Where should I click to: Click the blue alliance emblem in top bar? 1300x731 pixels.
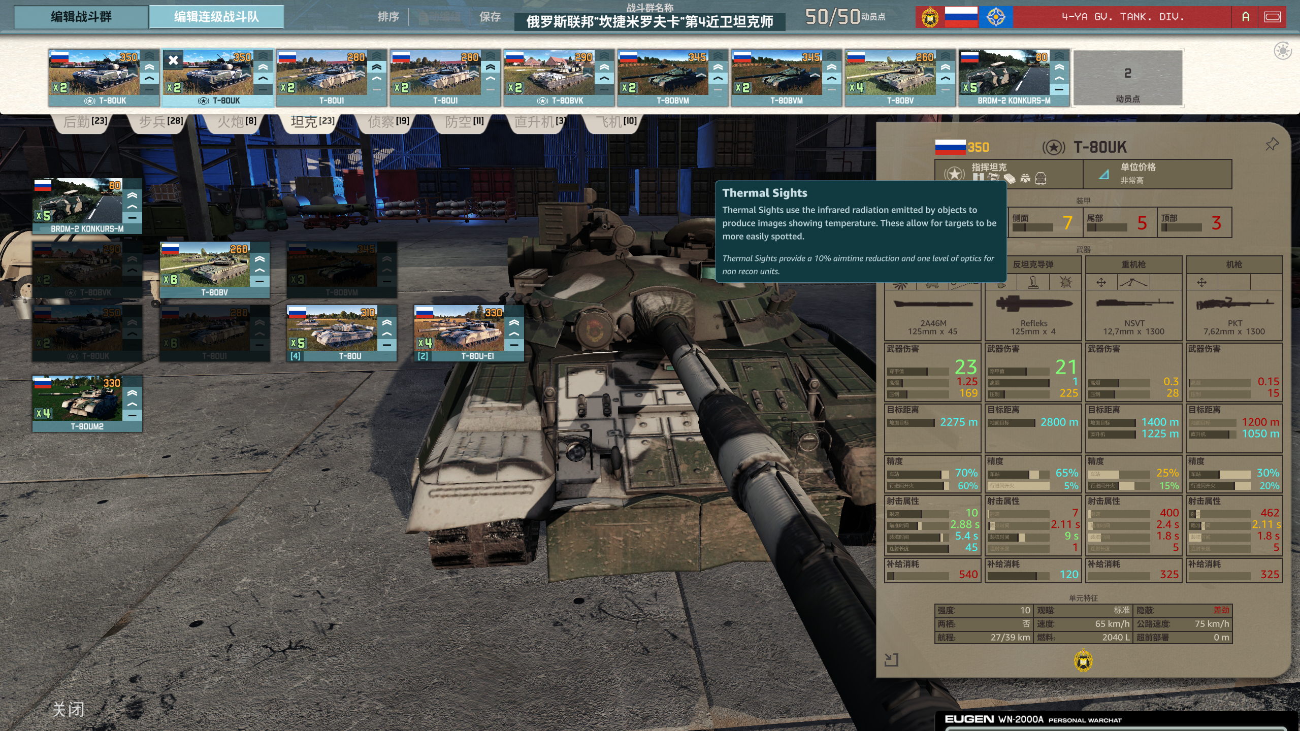click(x=995, y=17)
